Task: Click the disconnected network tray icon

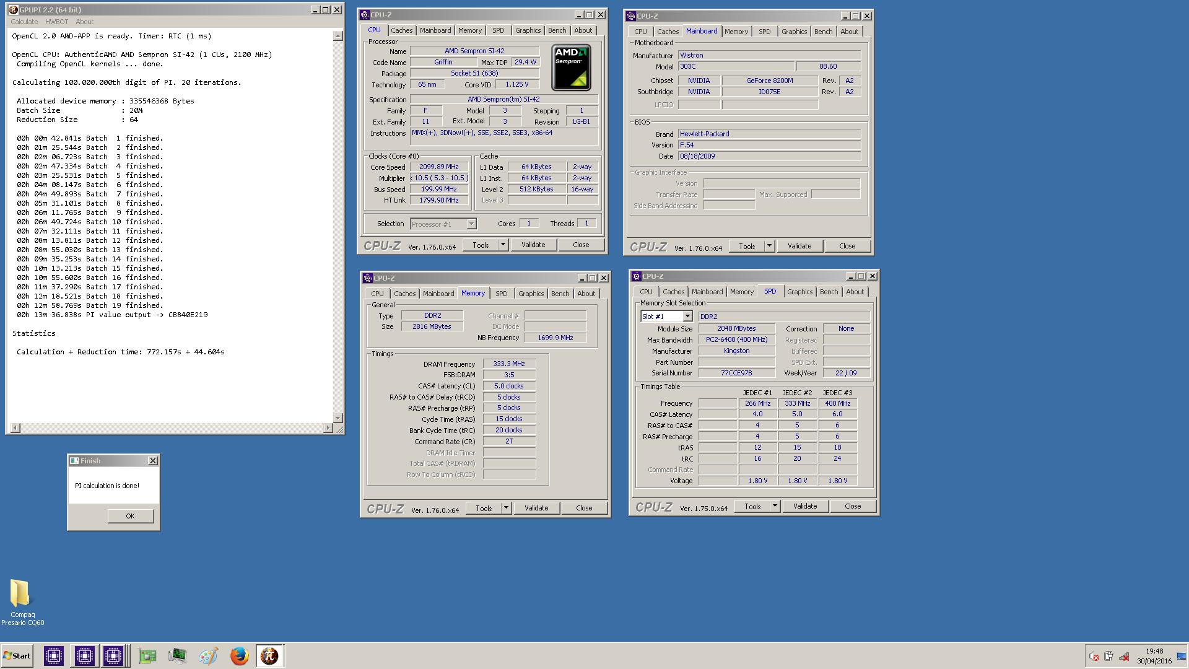Action: (x=1124, y=657)
